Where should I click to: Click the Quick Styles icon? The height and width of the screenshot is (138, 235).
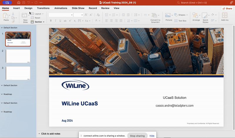click(204, 16)
